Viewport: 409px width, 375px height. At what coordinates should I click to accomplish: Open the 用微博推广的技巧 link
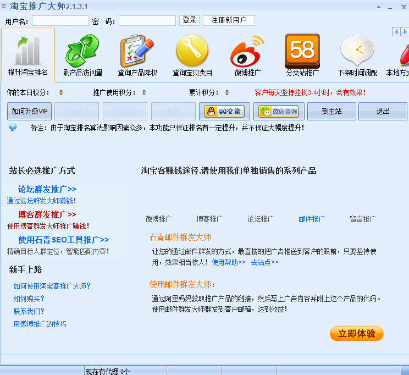point(40,324)
